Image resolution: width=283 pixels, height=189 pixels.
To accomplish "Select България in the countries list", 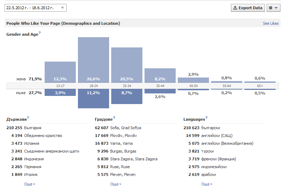I will [33, 128].
